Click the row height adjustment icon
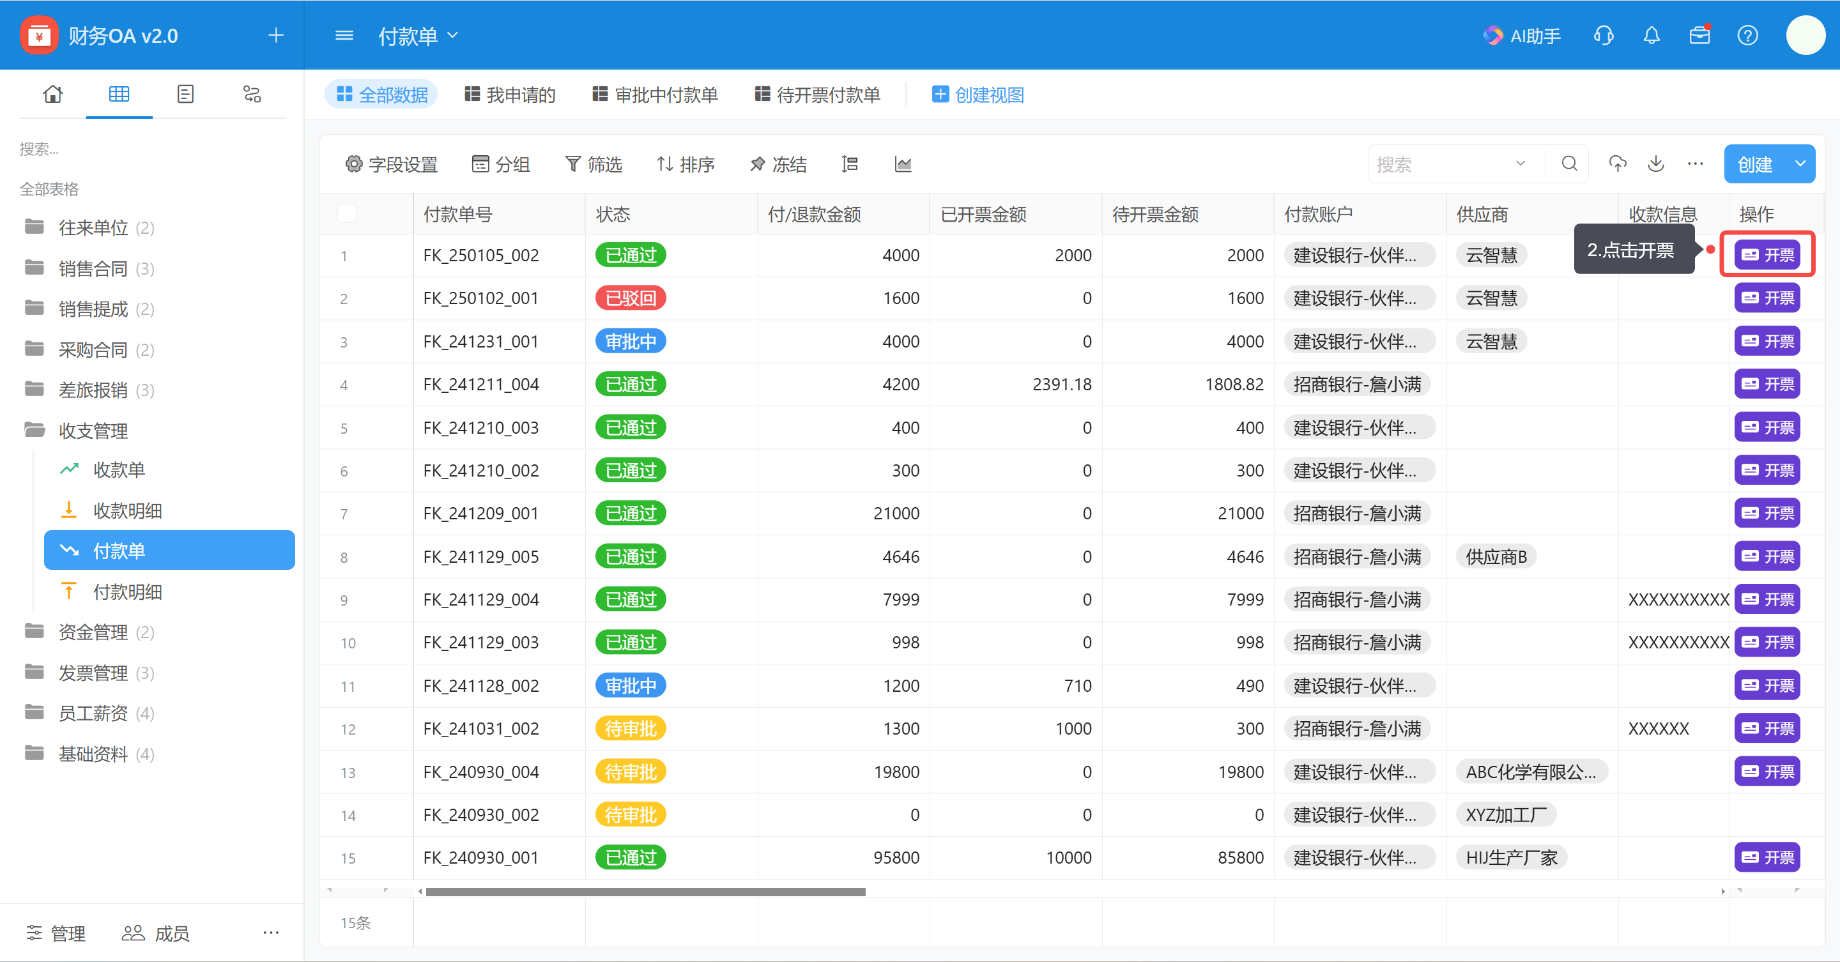Screen dimensions: 1840x962 click(x=849, y=164)
